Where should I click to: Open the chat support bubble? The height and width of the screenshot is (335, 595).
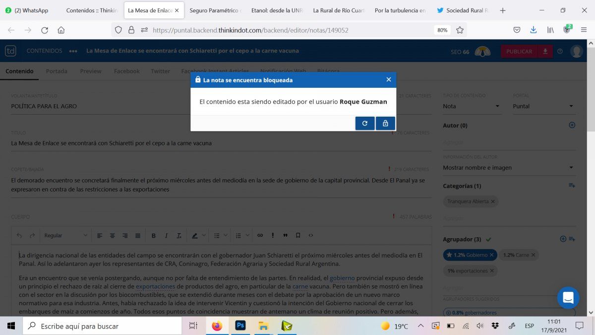568,298
